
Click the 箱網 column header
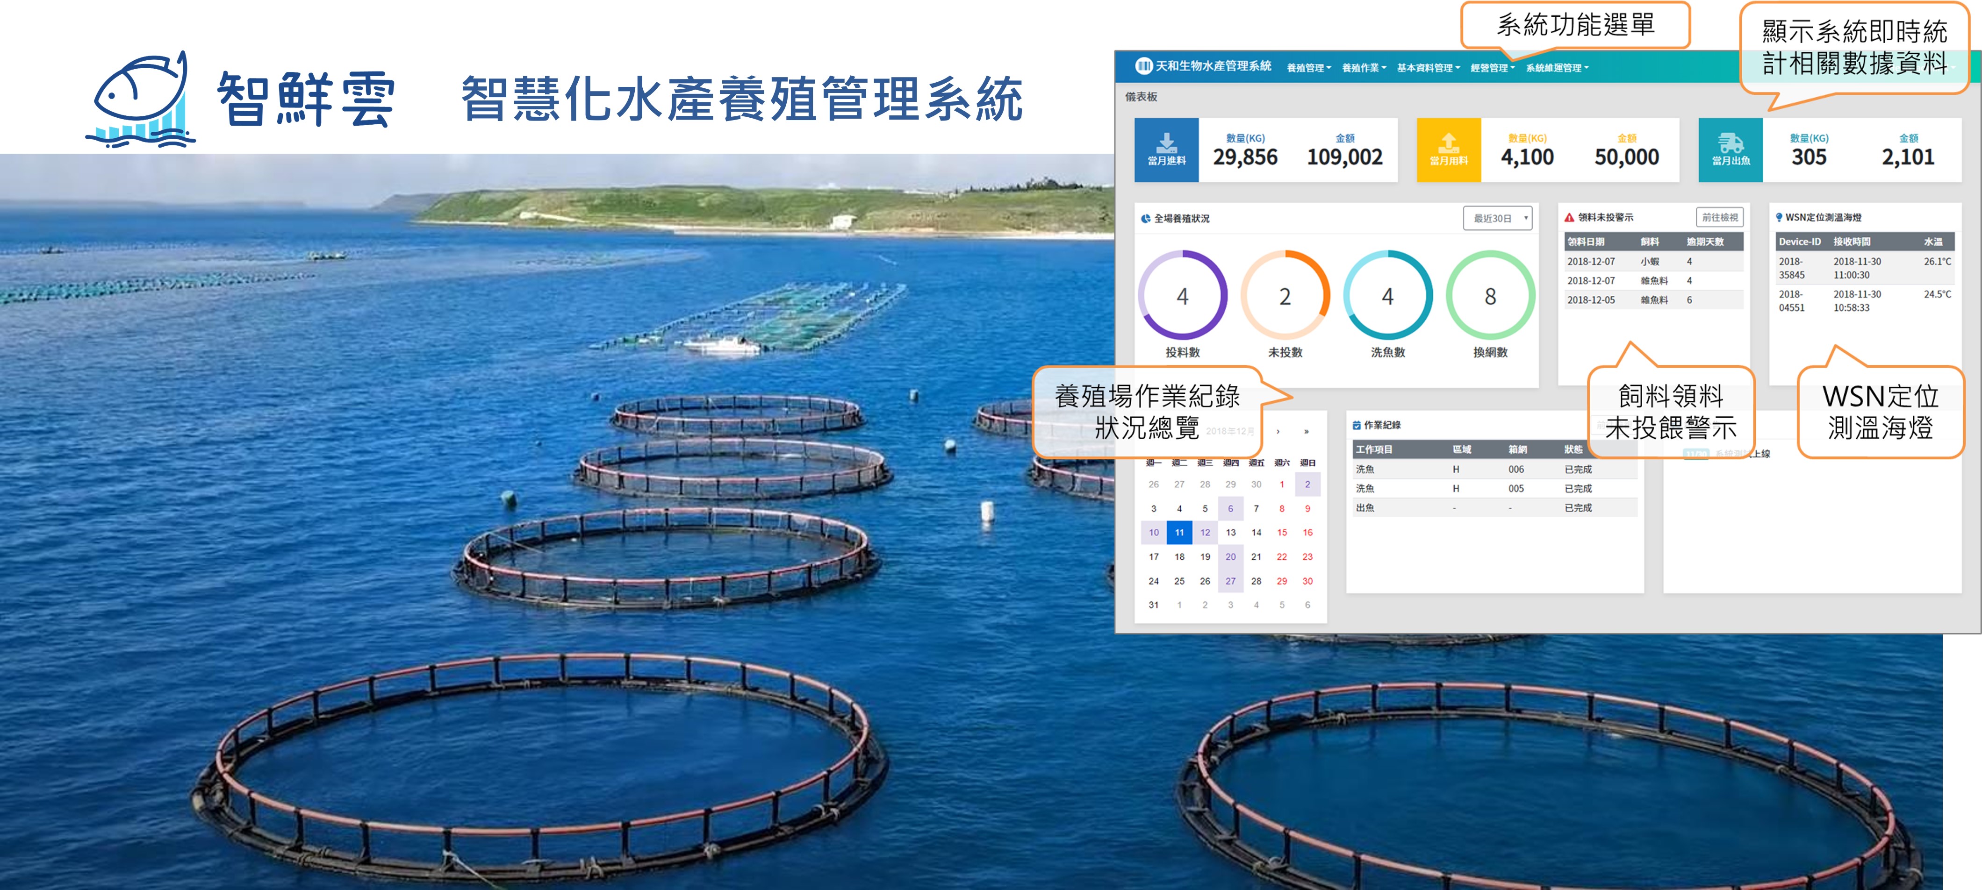(x=1517, y=449)
